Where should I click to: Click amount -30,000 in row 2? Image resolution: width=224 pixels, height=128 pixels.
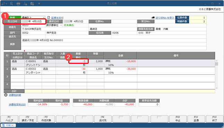point(131,69)
